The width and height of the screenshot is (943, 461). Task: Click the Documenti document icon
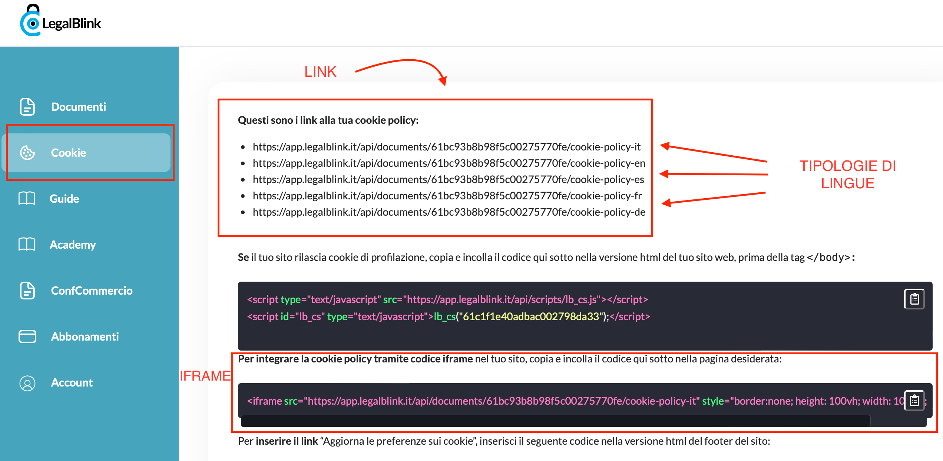[x=27, y=107]
